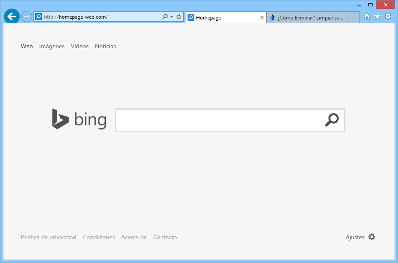Maximize the browser window
The height and width of the screenshot is (263, 398).
[x=370, y=5]
